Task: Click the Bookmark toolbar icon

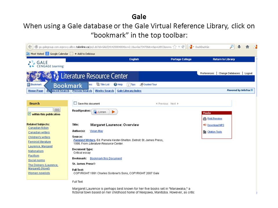Action: click(x=34, y=85)
